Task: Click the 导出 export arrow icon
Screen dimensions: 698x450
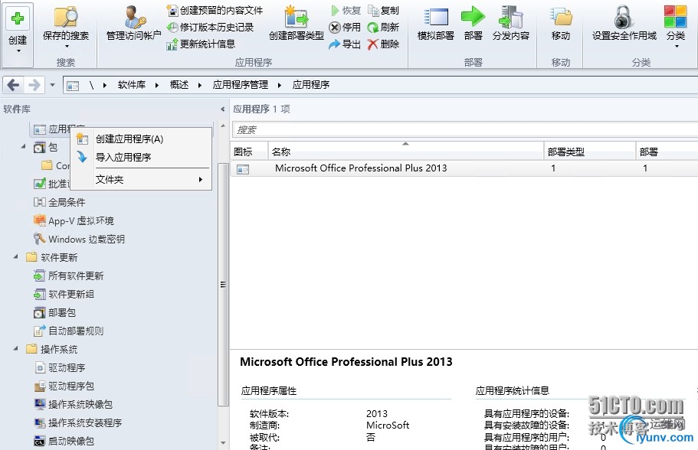Action: 335,44
